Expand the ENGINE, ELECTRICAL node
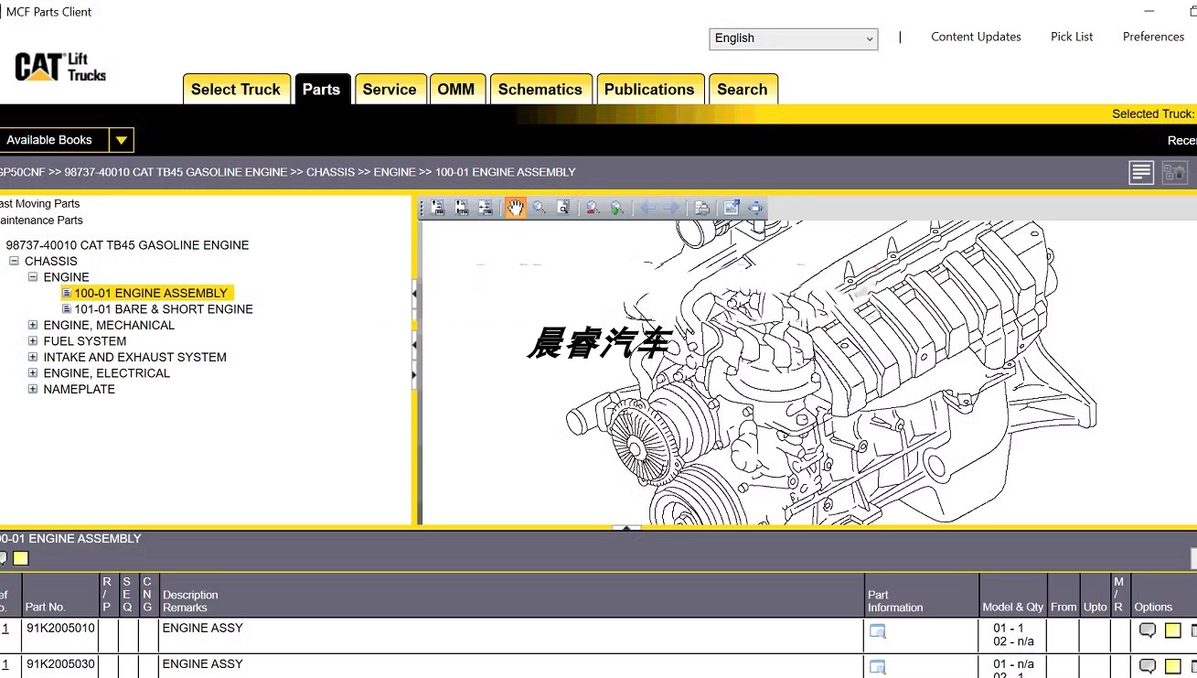 click(x=33, y=373)
